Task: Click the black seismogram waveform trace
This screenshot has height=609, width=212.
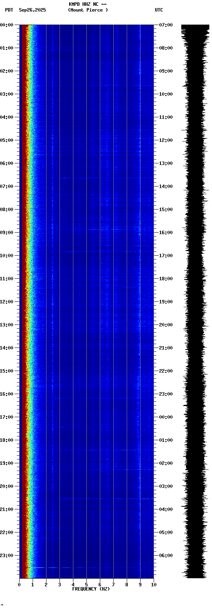Action: (x=194, y=301)
